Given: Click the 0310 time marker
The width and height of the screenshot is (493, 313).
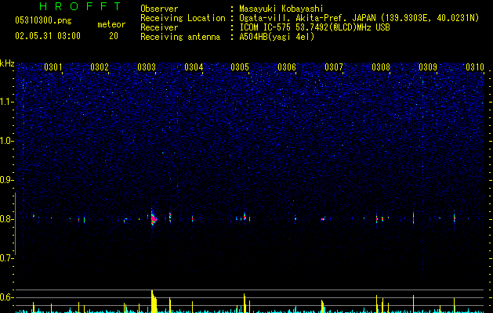Looking at the screenshot, I should pos(475,67).
